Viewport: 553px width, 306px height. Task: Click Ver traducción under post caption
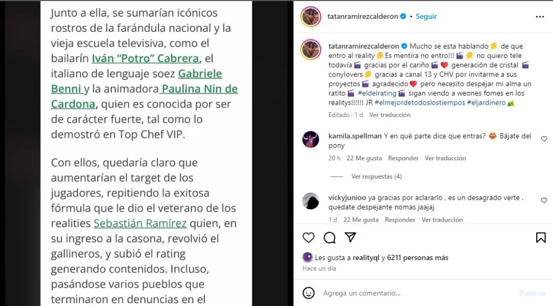(390, 114)
